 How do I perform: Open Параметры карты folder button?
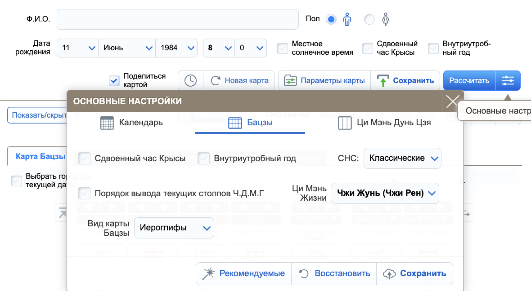[324, 81]
